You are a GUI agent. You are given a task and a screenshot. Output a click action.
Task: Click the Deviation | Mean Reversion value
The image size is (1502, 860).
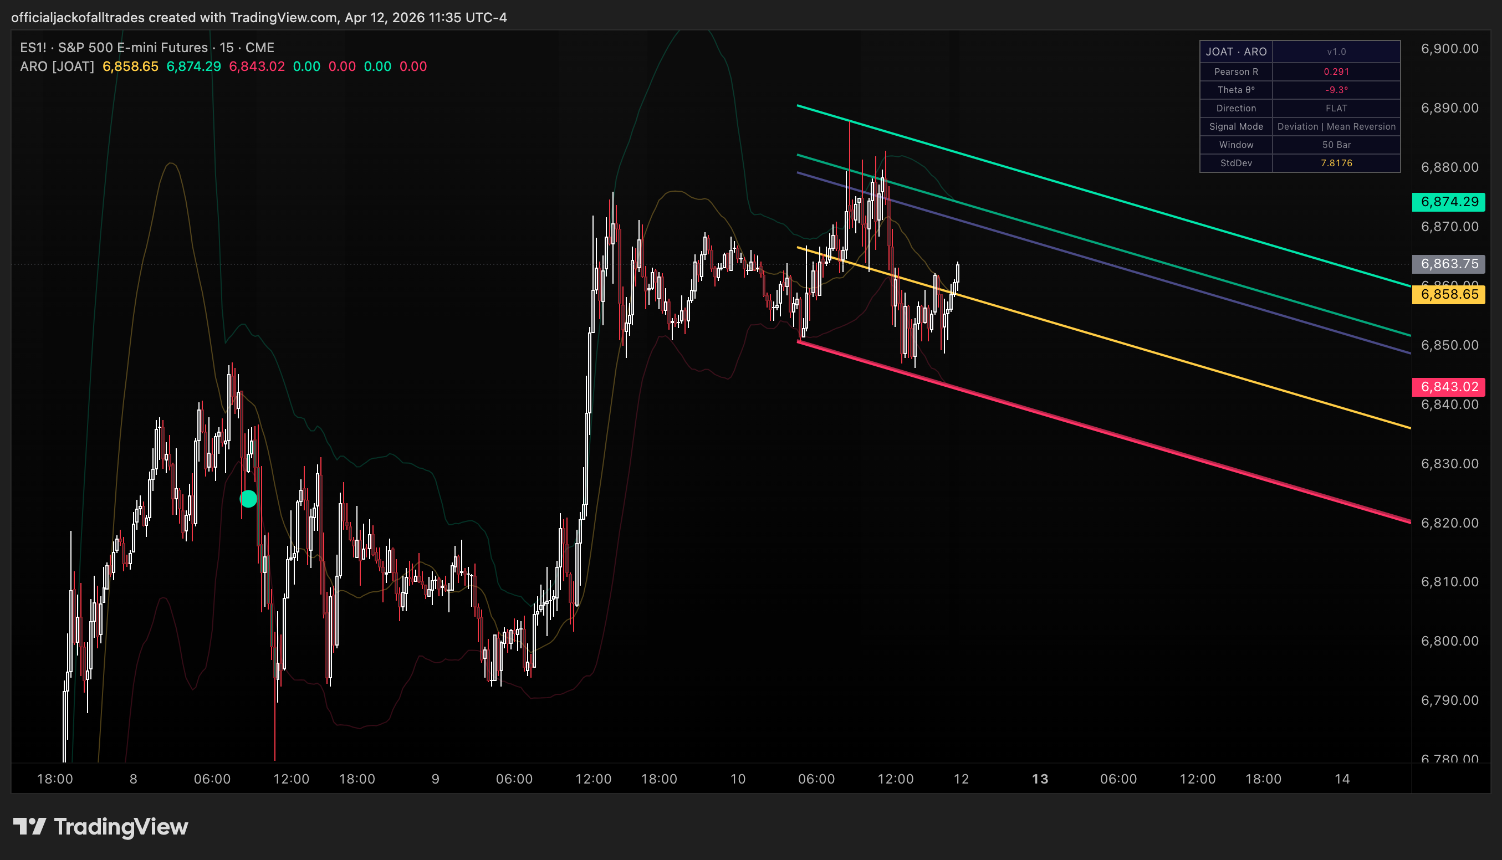click(1336, 126)
